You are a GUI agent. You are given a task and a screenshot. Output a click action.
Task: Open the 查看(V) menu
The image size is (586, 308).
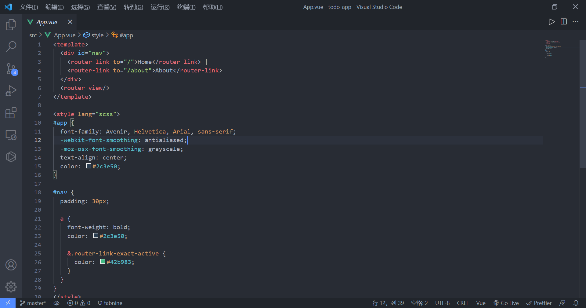coord(107,7)
